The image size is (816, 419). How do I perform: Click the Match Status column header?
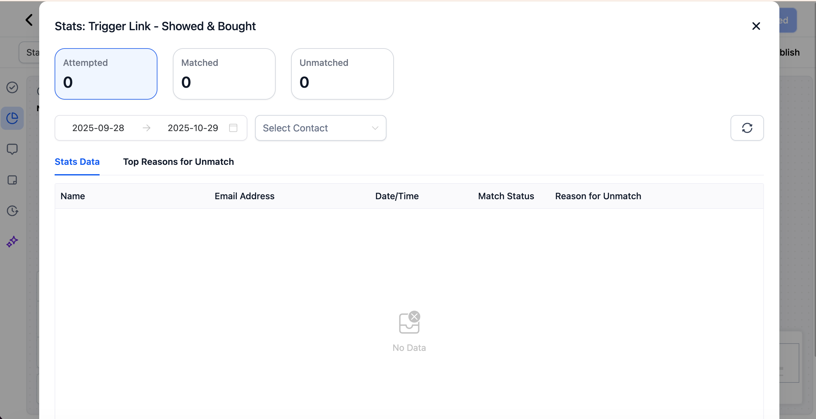[506, 196]
